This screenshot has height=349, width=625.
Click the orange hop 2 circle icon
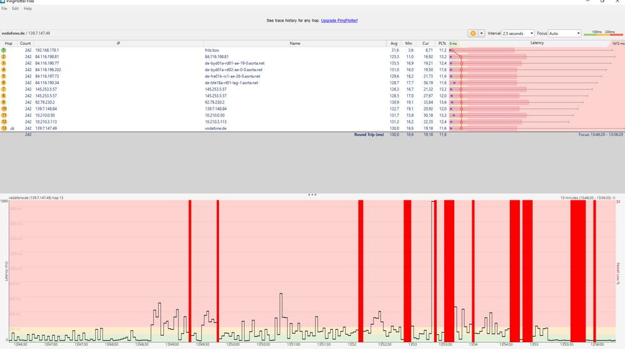click(4, 57)
